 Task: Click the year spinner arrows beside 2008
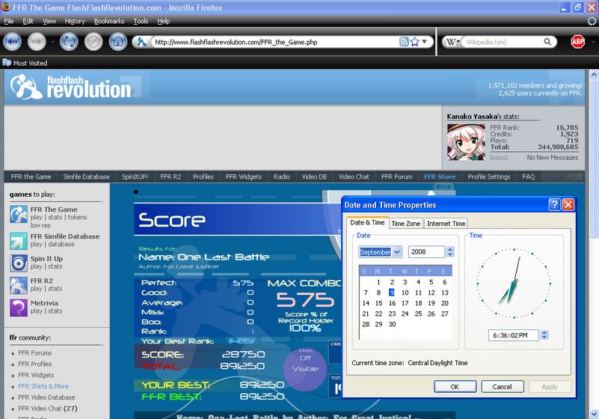pos(449,251)
